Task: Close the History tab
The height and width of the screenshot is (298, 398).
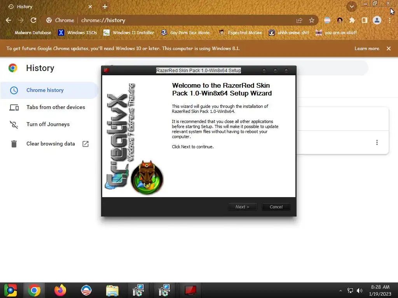Action: (90, 7)
